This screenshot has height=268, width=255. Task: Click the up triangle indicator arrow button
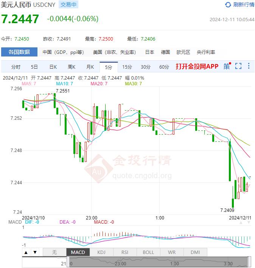26,252
